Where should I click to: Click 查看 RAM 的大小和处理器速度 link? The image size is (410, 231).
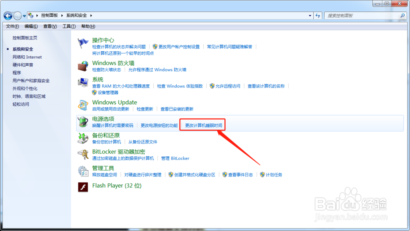[x=121, y=86]
